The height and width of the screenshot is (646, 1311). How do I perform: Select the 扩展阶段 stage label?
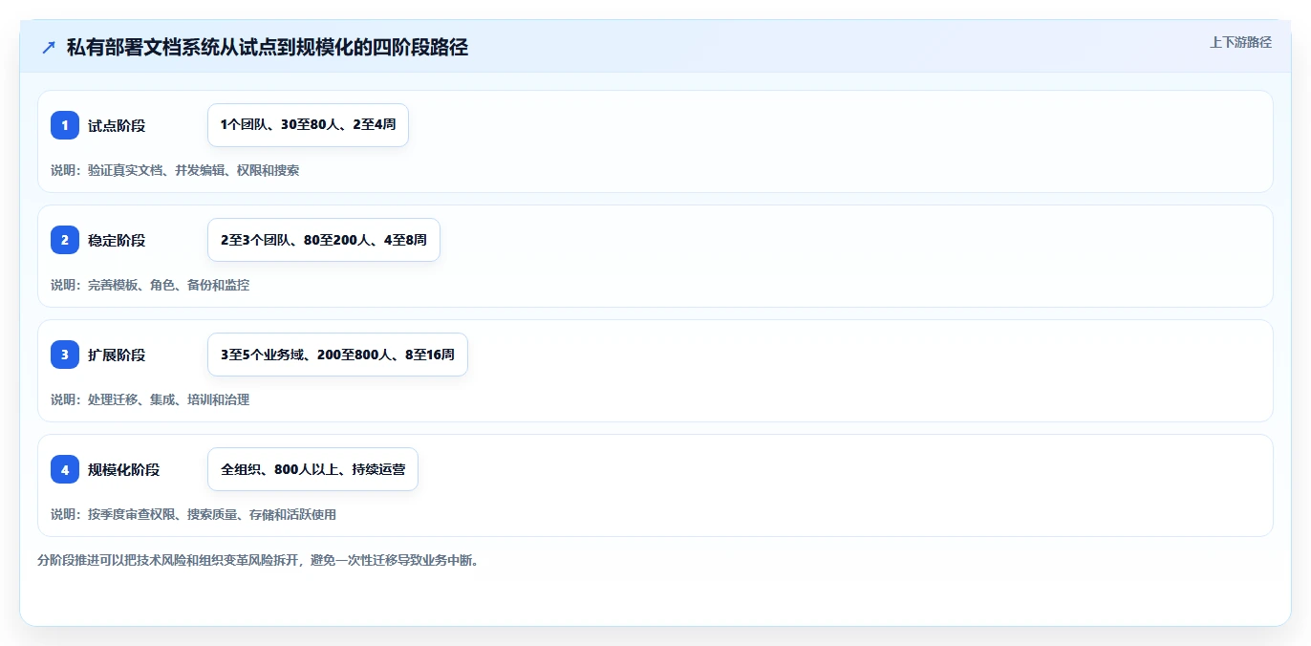pos(117,355)
